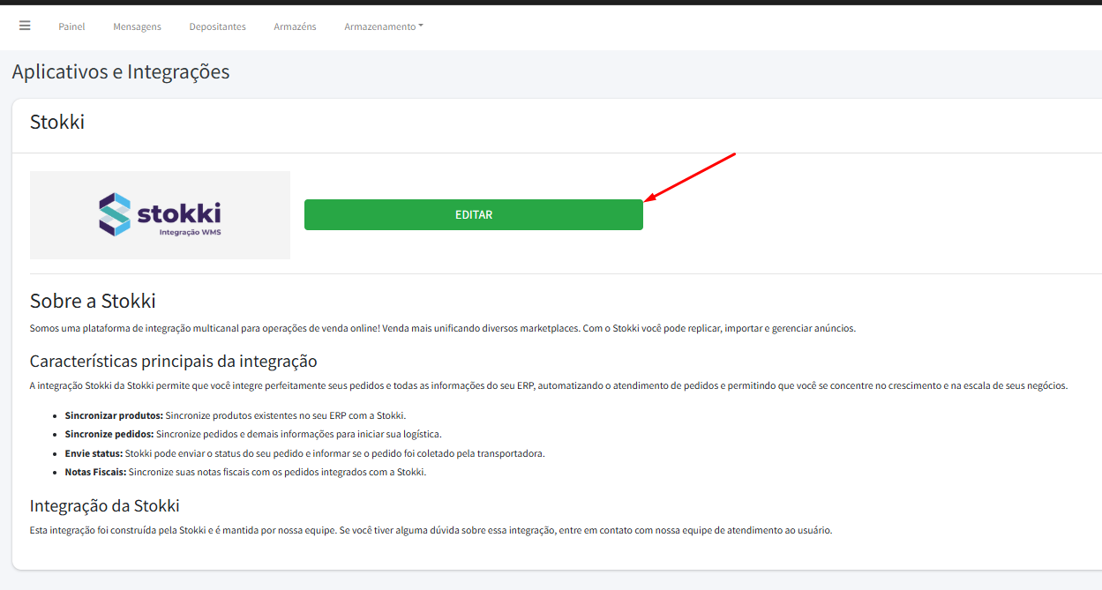The height and width of the screenshot is (590, 1102).
Task: Click the Stokki integration logo banner
Action: 160,214
